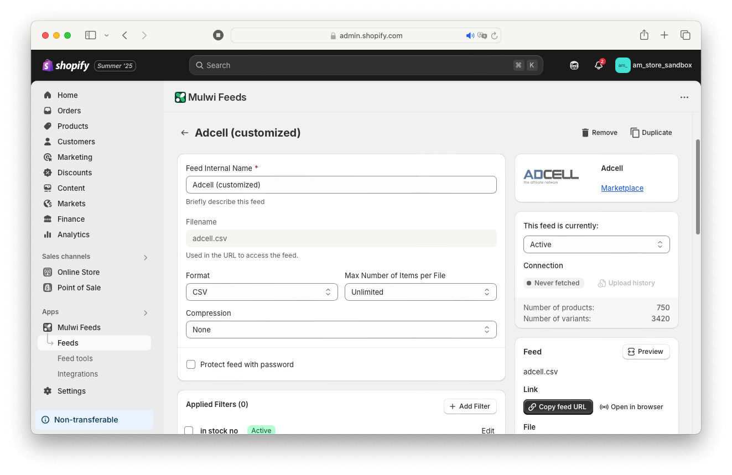
Task: Open the Orders section
Action: [x=69, y=111]
